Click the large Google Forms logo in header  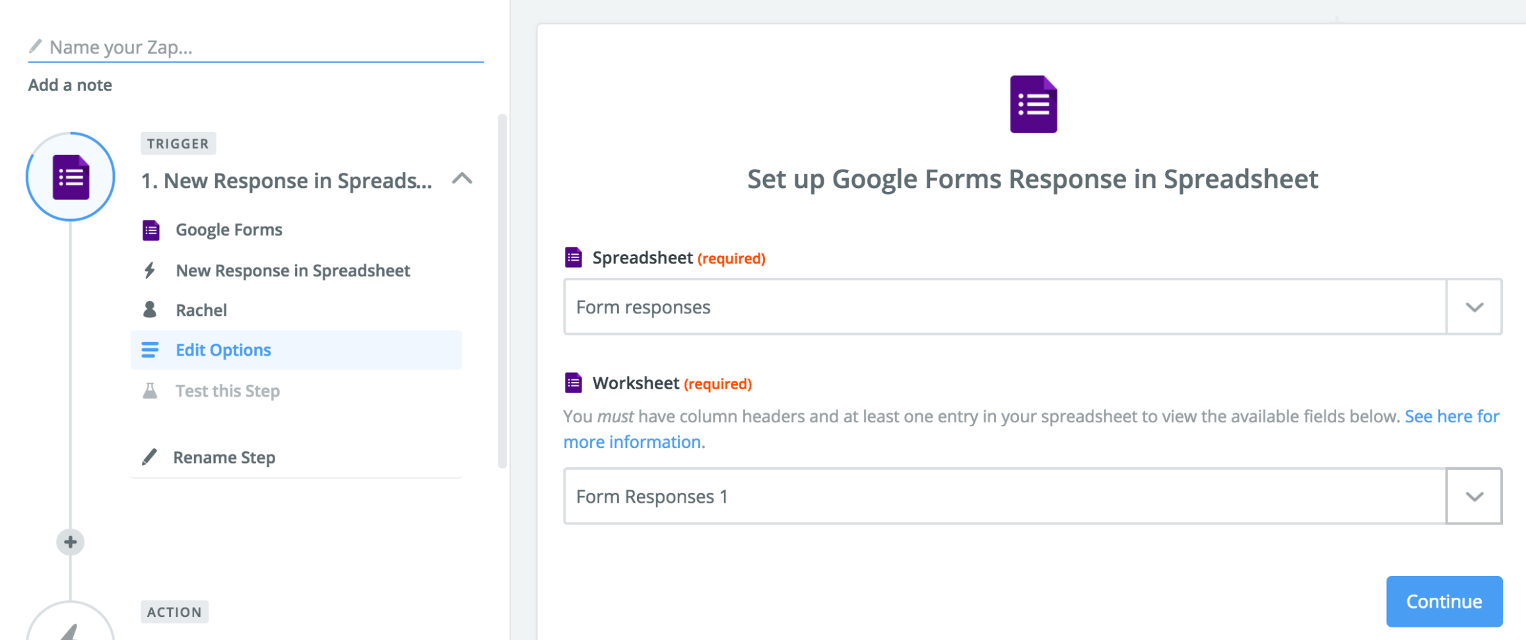[x=1034, y=104]
